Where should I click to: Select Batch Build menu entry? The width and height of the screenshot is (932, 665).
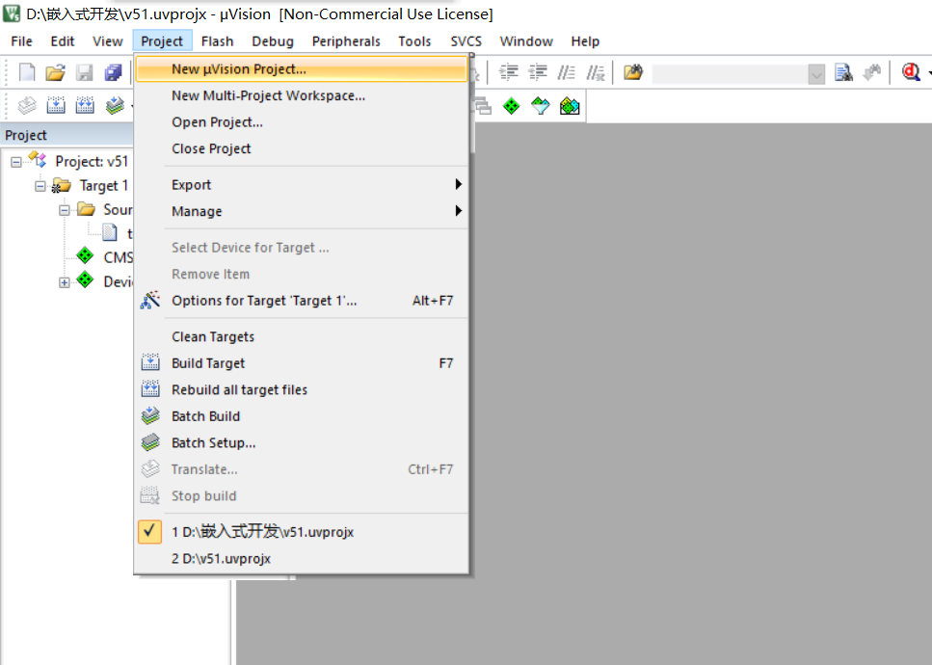(302, 416)
